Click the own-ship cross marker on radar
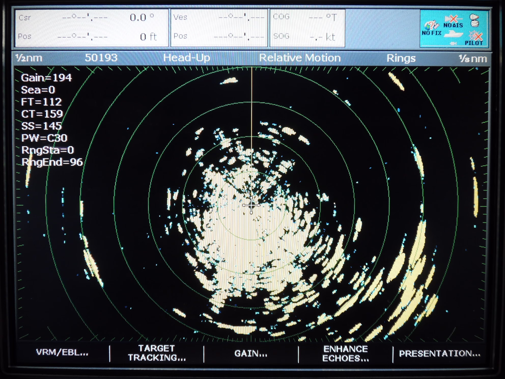This screenshot has width=505, height=379. point(251,205)
